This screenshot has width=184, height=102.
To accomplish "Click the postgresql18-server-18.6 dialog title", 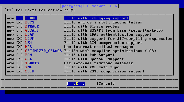I will pos(89,6).
